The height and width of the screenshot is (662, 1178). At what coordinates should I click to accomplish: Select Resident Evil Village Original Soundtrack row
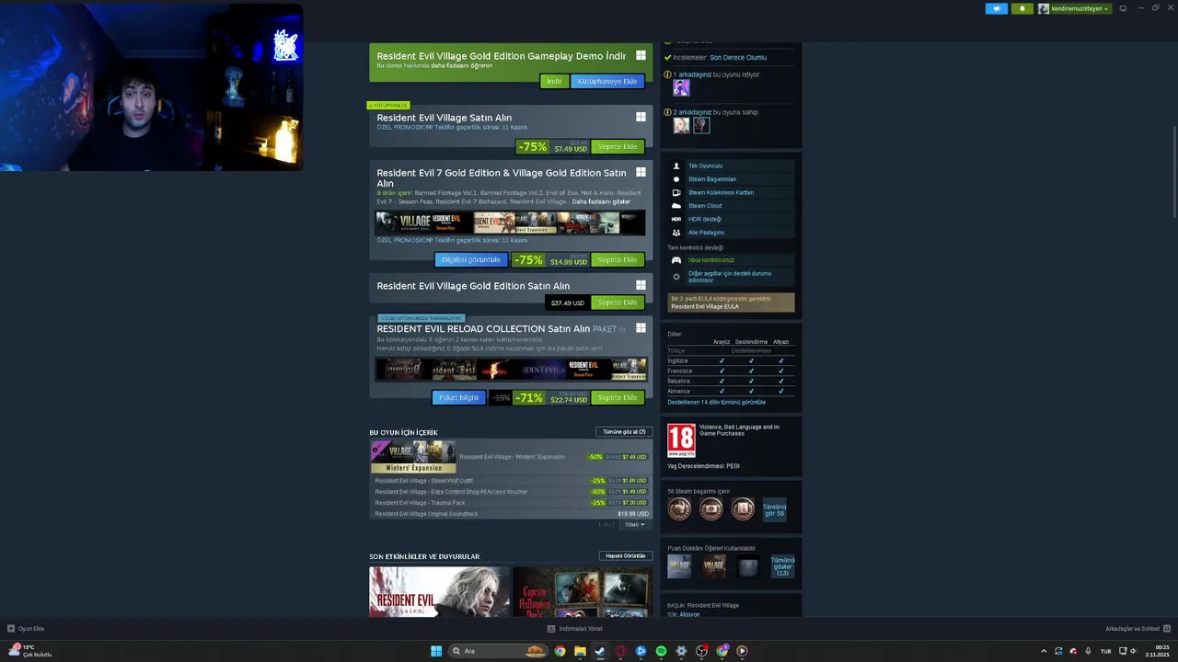coord(511,513)
